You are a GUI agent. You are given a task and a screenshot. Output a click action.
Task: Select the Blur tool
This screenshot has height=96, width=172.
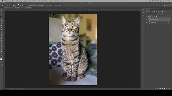(2, 38)
